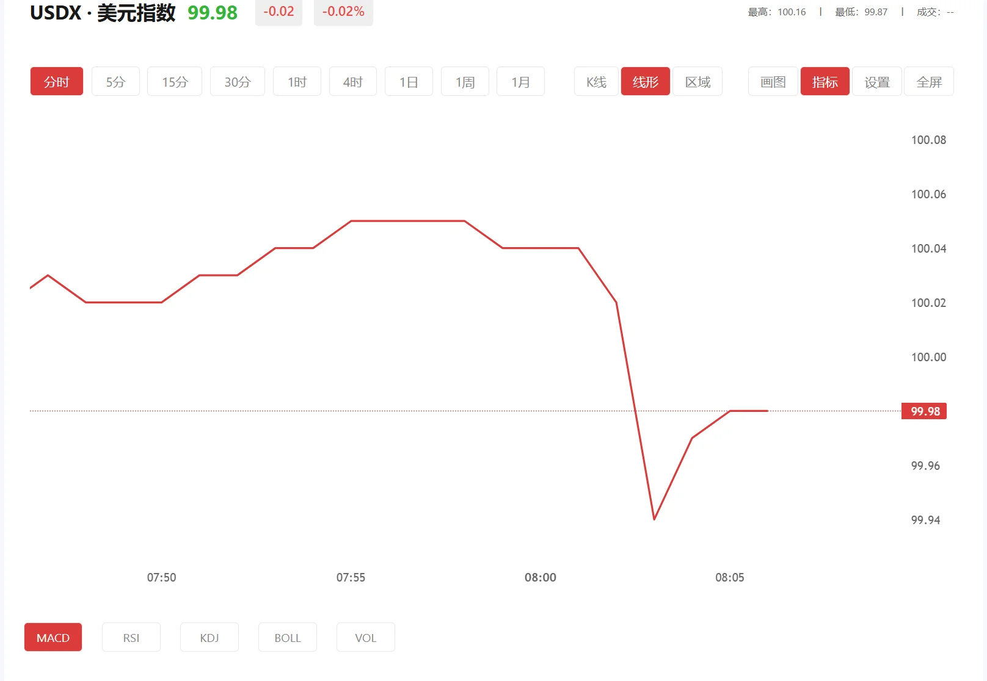Choose the 30分 chart interval
This screenshot has height=681, width=987.
tap(238, 82)
